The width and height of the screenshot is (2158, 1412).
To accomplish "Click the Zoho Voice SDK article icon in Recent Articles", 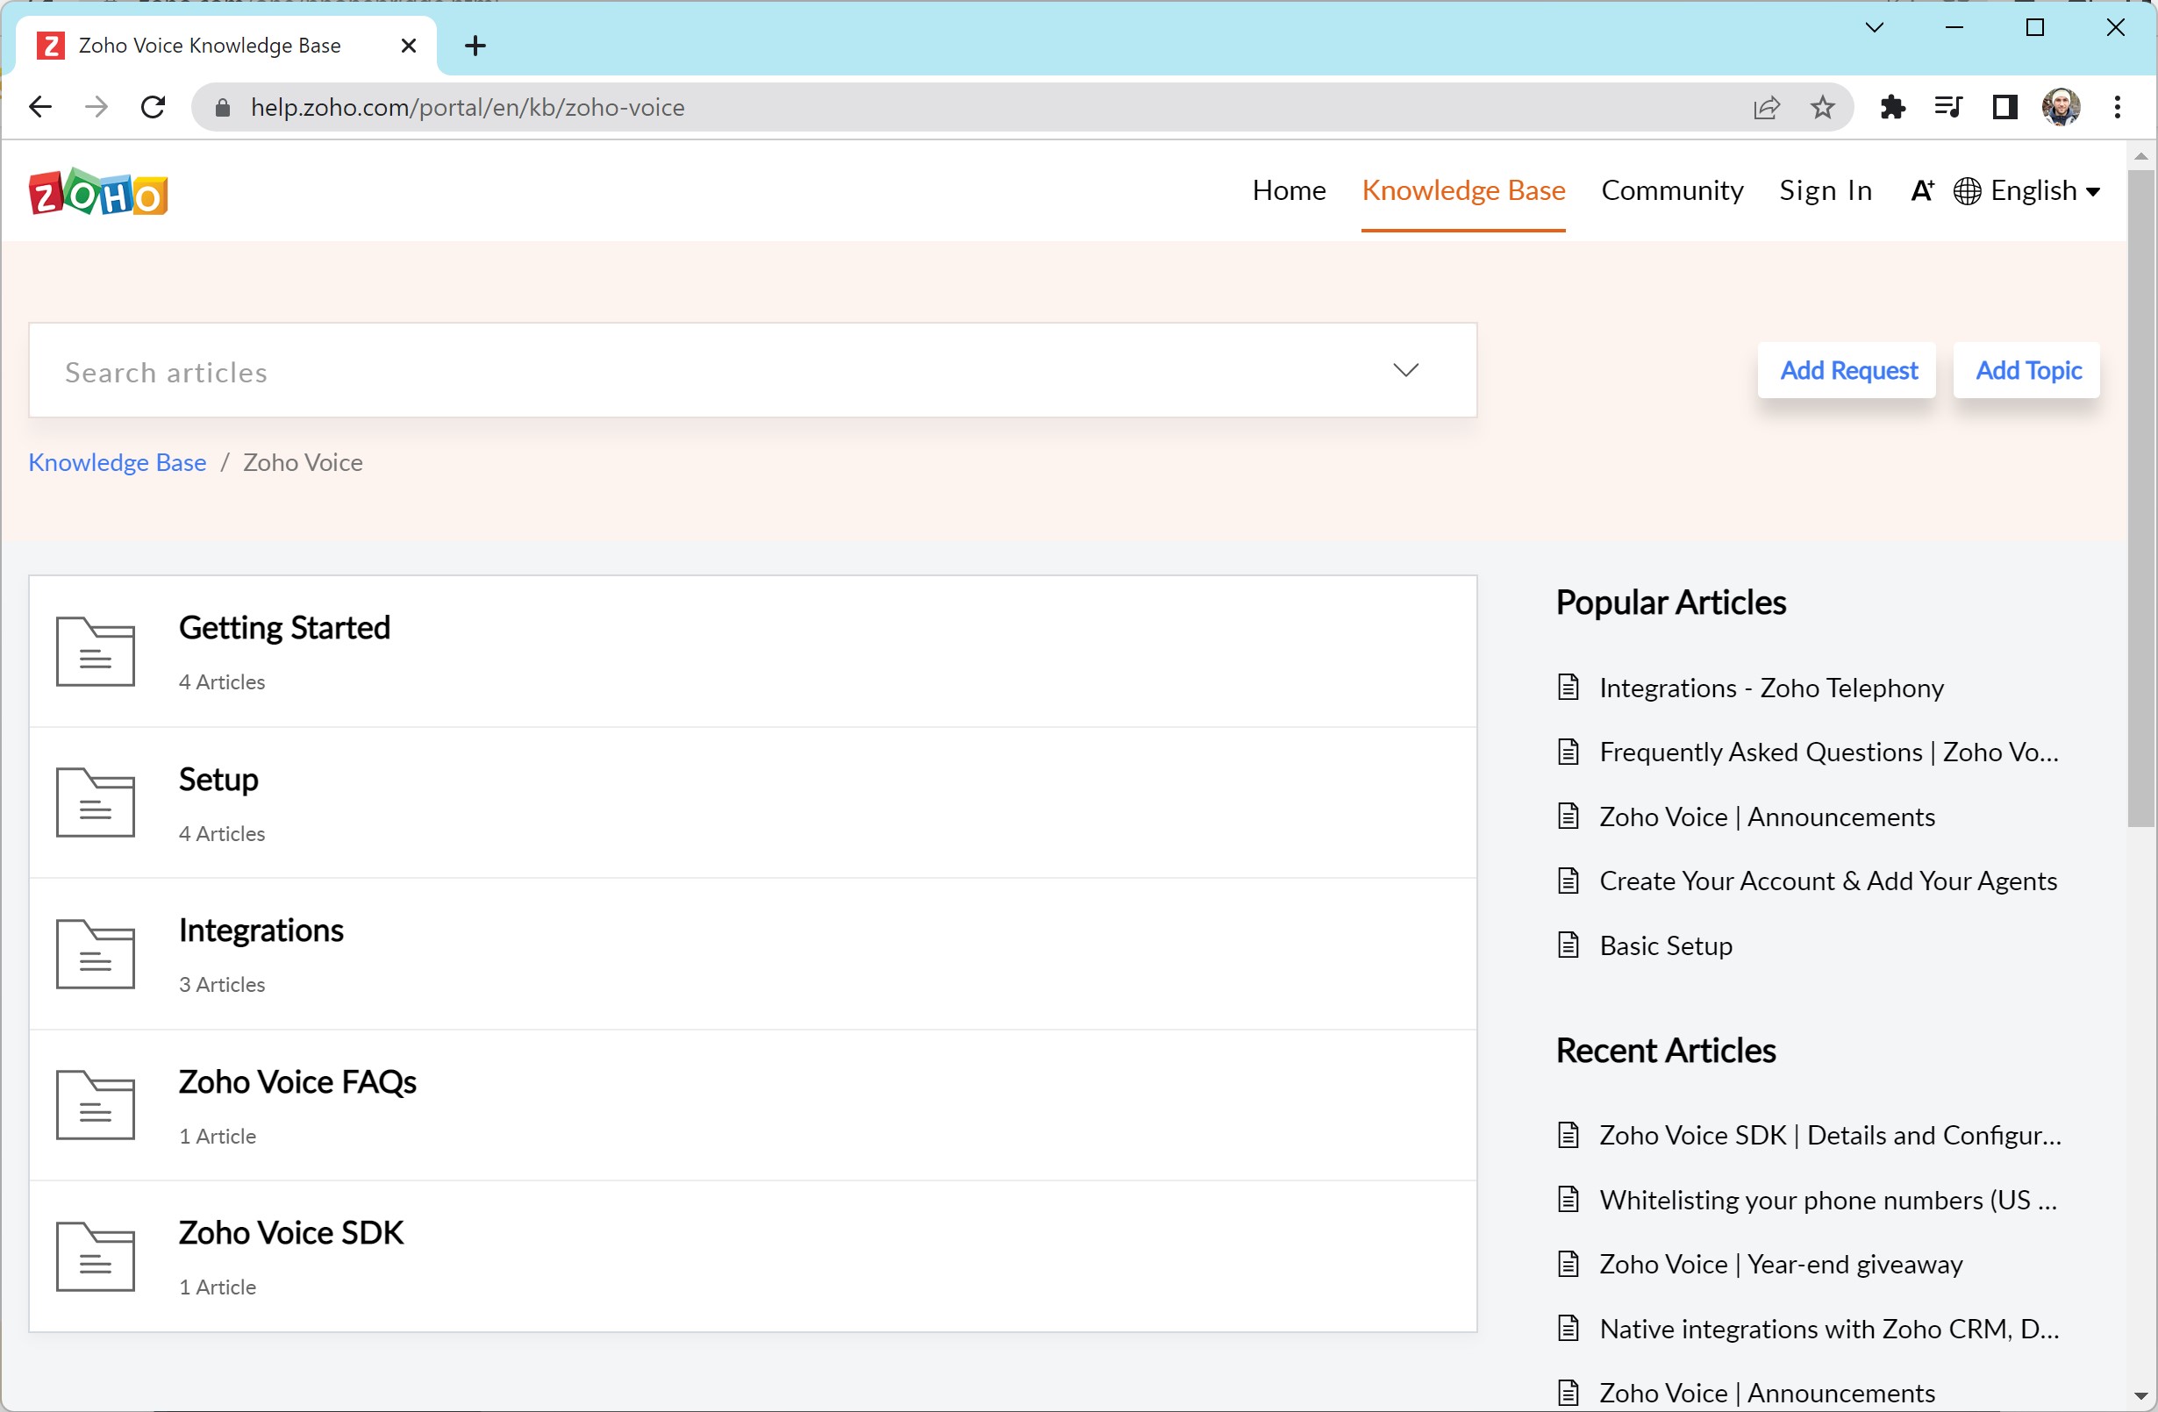I will [x=1570, y=1133].
